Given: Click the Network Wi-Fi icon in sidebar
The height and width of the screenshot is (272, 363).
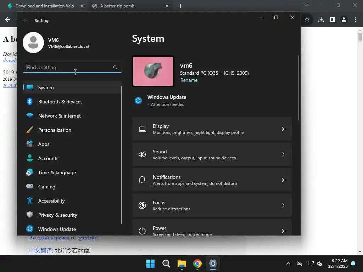Looking at the screenshot, I should click(30, 115).
